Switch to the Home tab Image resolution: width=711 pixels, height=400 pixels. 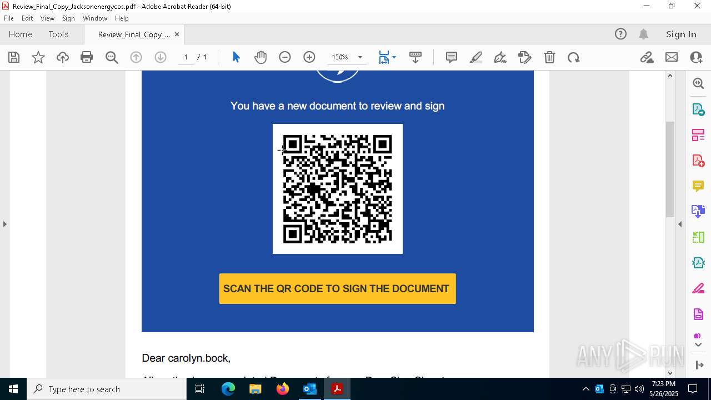tap(21, 34)
